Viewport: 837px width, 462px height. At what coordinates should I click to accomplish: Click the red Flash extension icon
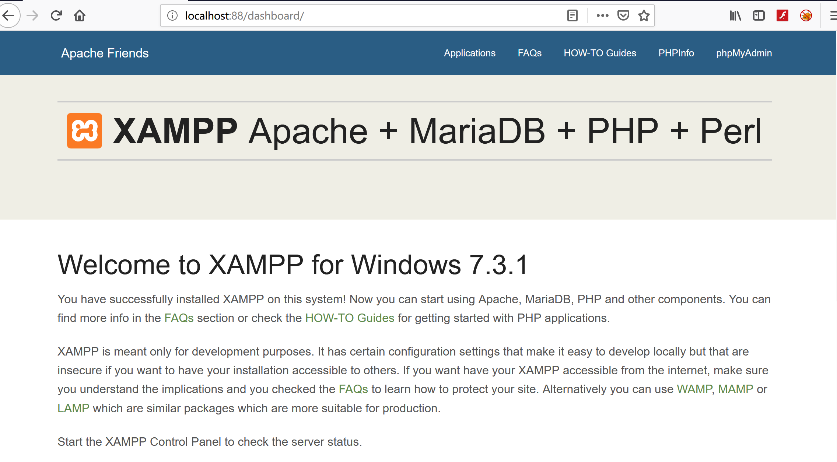point(782,15)
